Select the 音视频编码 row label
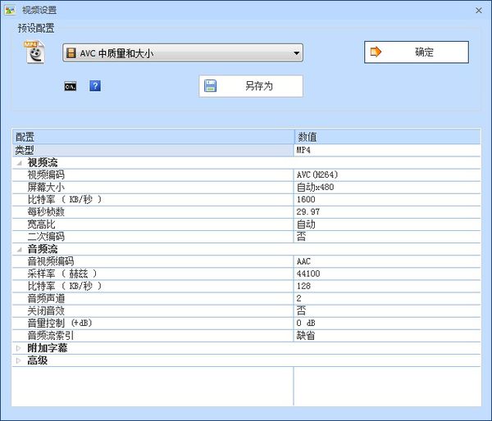This screenshot has height=421, width=492. (51, 261)
